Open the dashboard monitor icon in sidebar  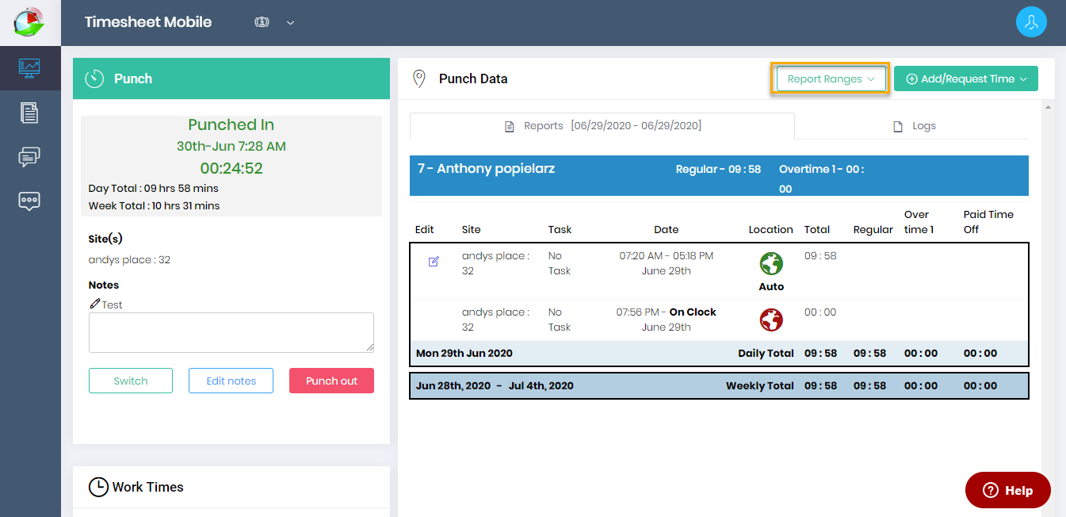pos(29,68)
